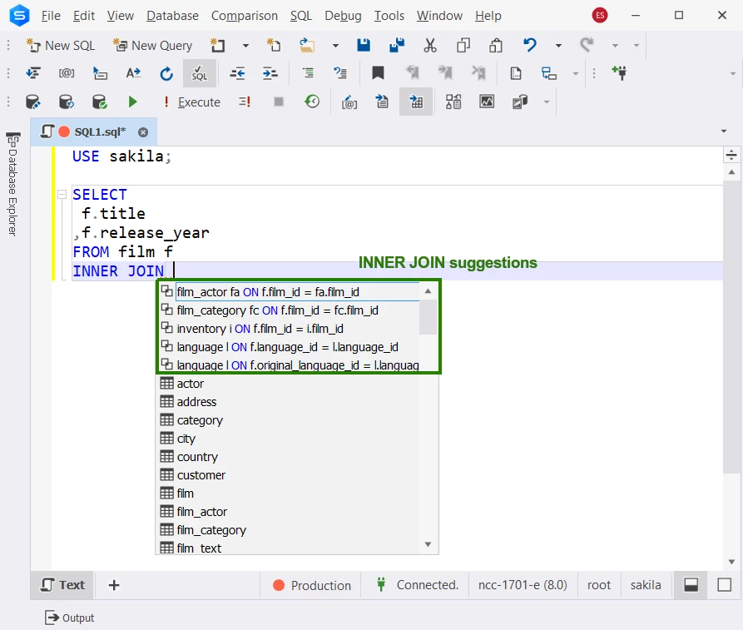
Task: Open dropdown after schema icon in second toolbar
Action: point(575,73)
